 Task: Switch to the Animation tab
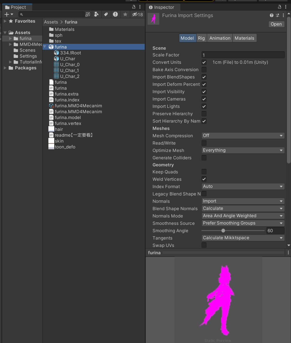[x=220, y=38]
